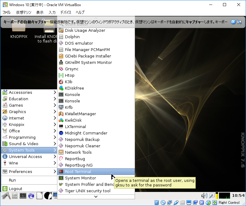Click VirtualBox optical disc status icon

click(163, 203)
